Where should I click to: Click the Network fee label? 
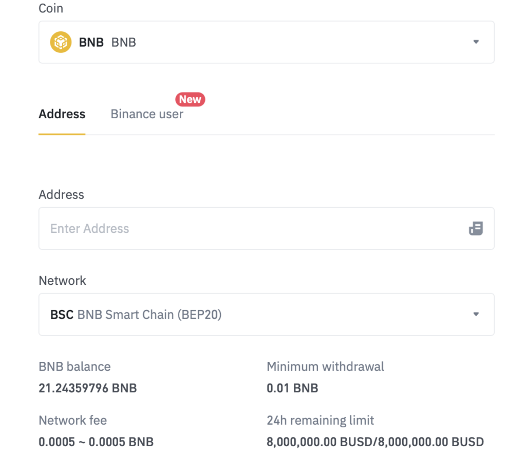pos(72,420)
